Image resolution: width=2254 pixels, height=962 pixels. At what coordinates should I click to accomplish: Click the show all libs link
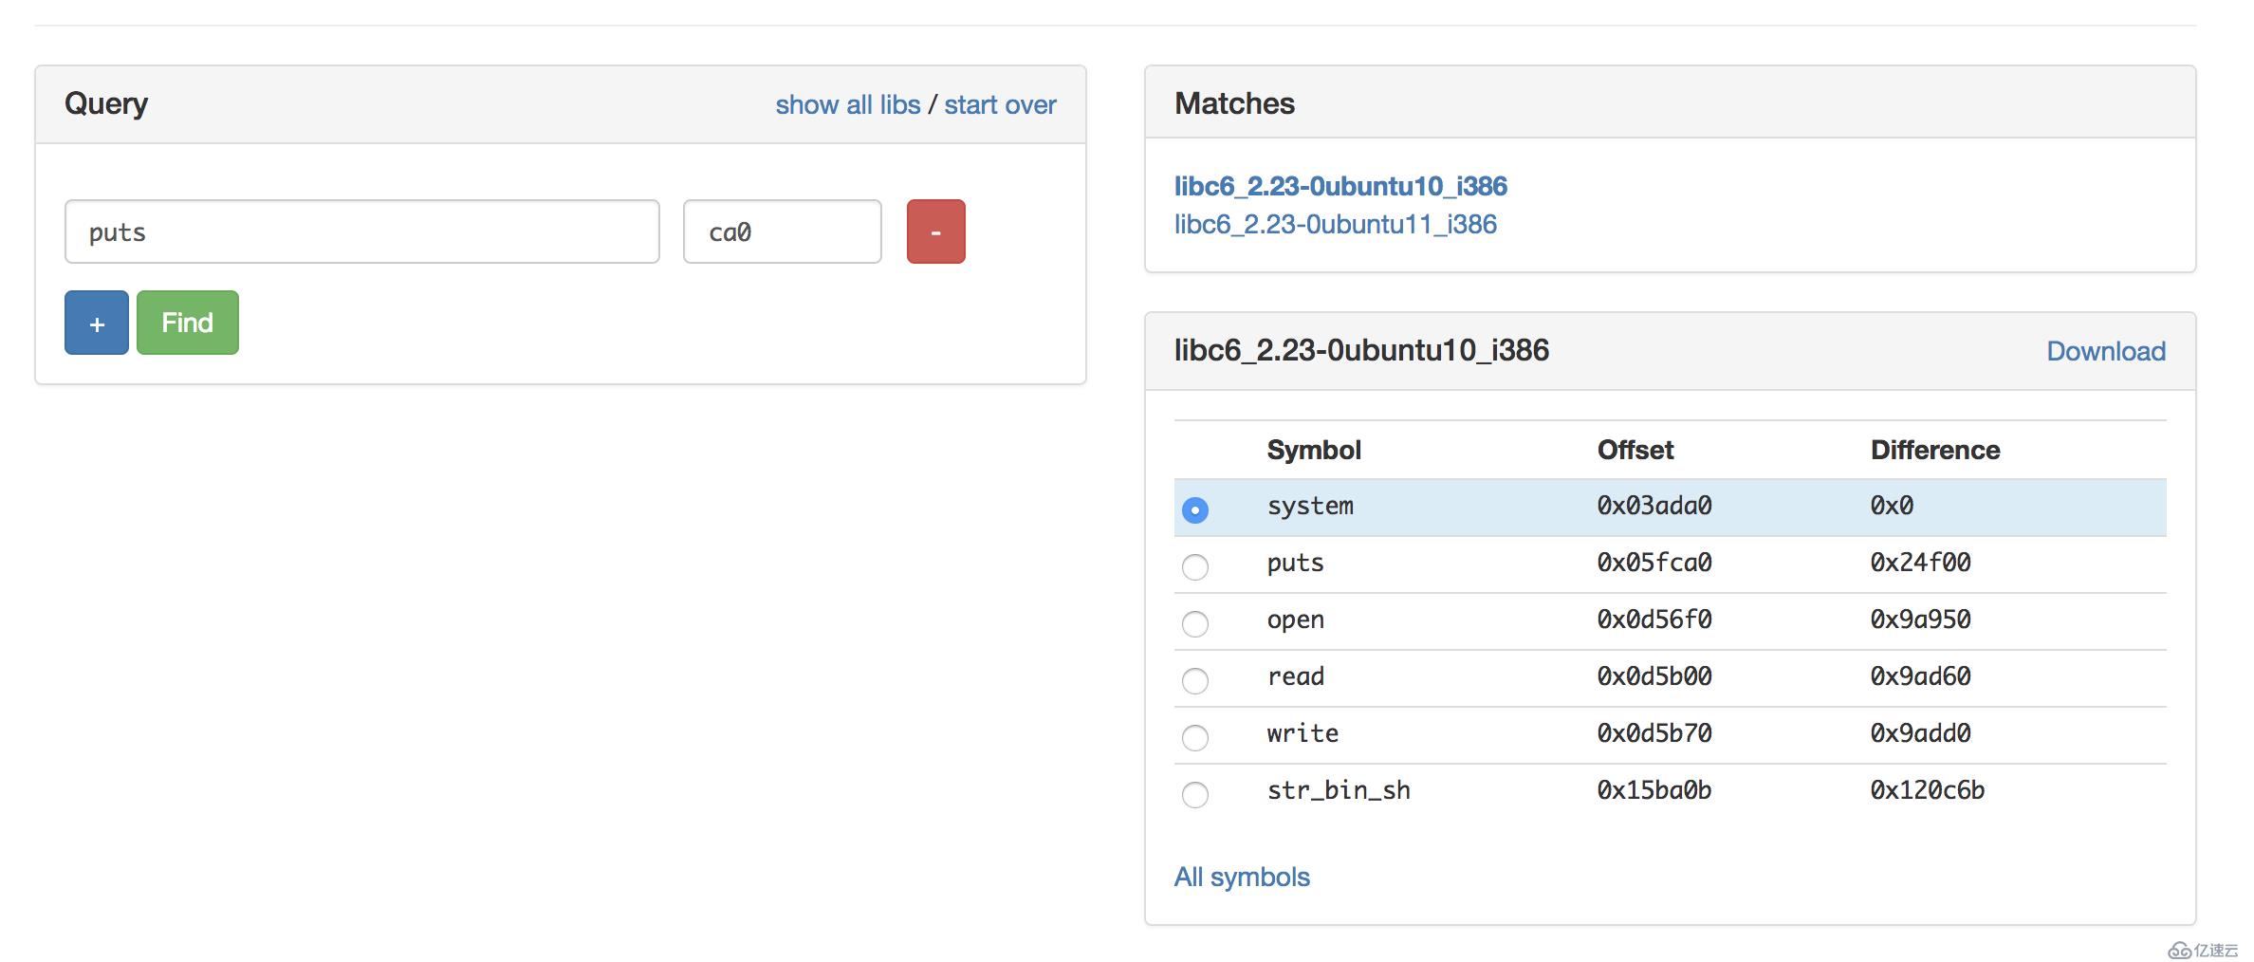848,104
